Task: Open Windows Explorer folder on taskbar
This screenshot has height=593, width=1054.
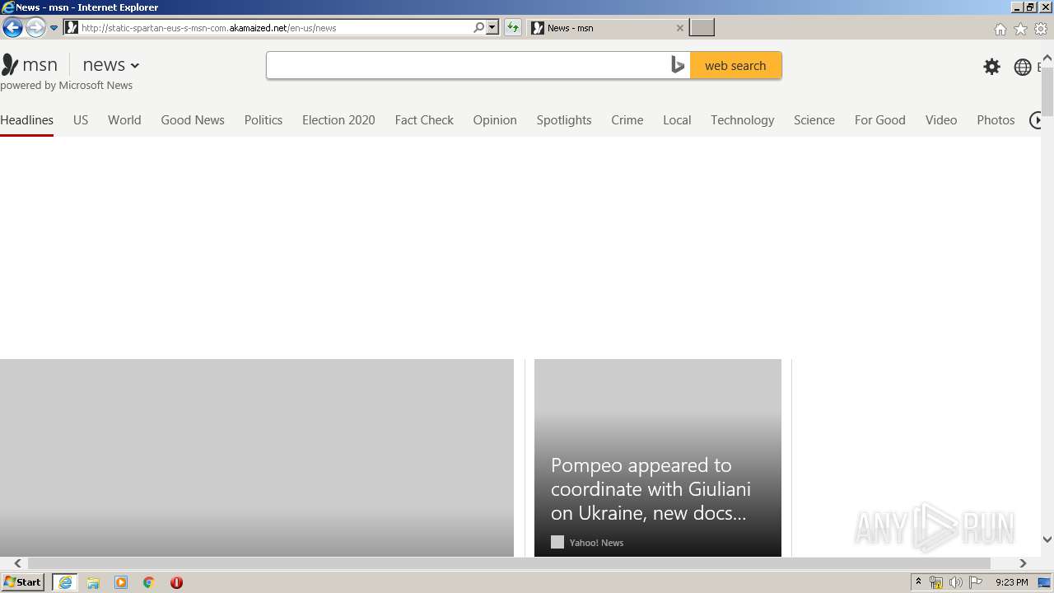Action: (x=93, y=582)
